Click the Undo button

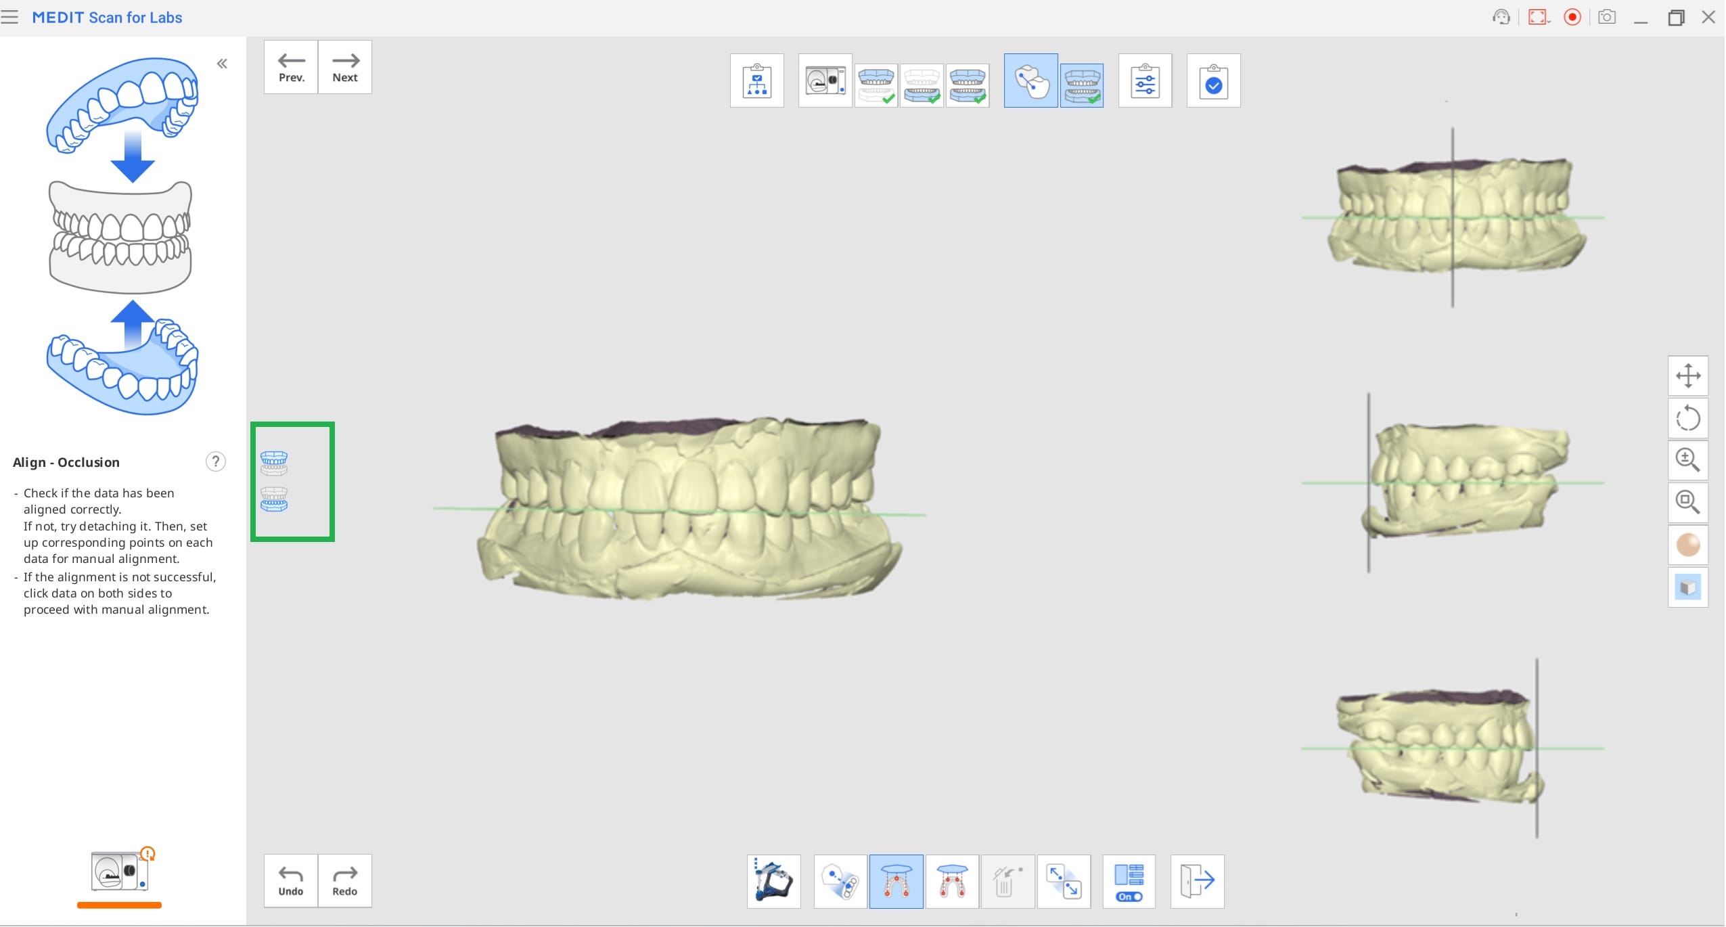pos(291,881)
